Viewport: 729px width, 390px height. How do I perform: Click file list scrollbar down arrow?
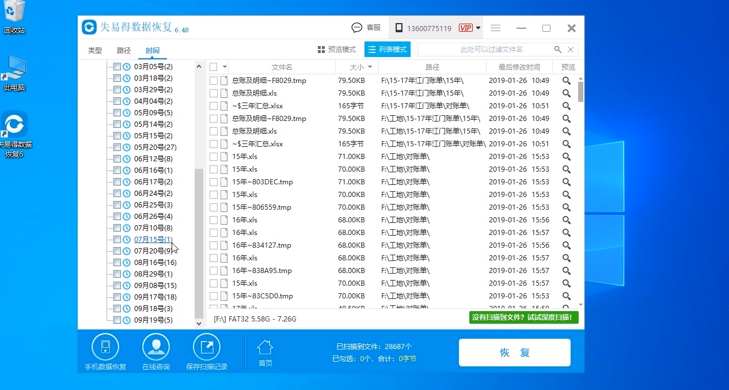pos(580,304)
